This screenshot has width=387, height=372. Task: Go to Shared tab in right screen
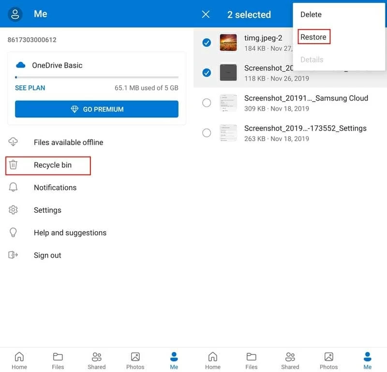tap(290, 360)
